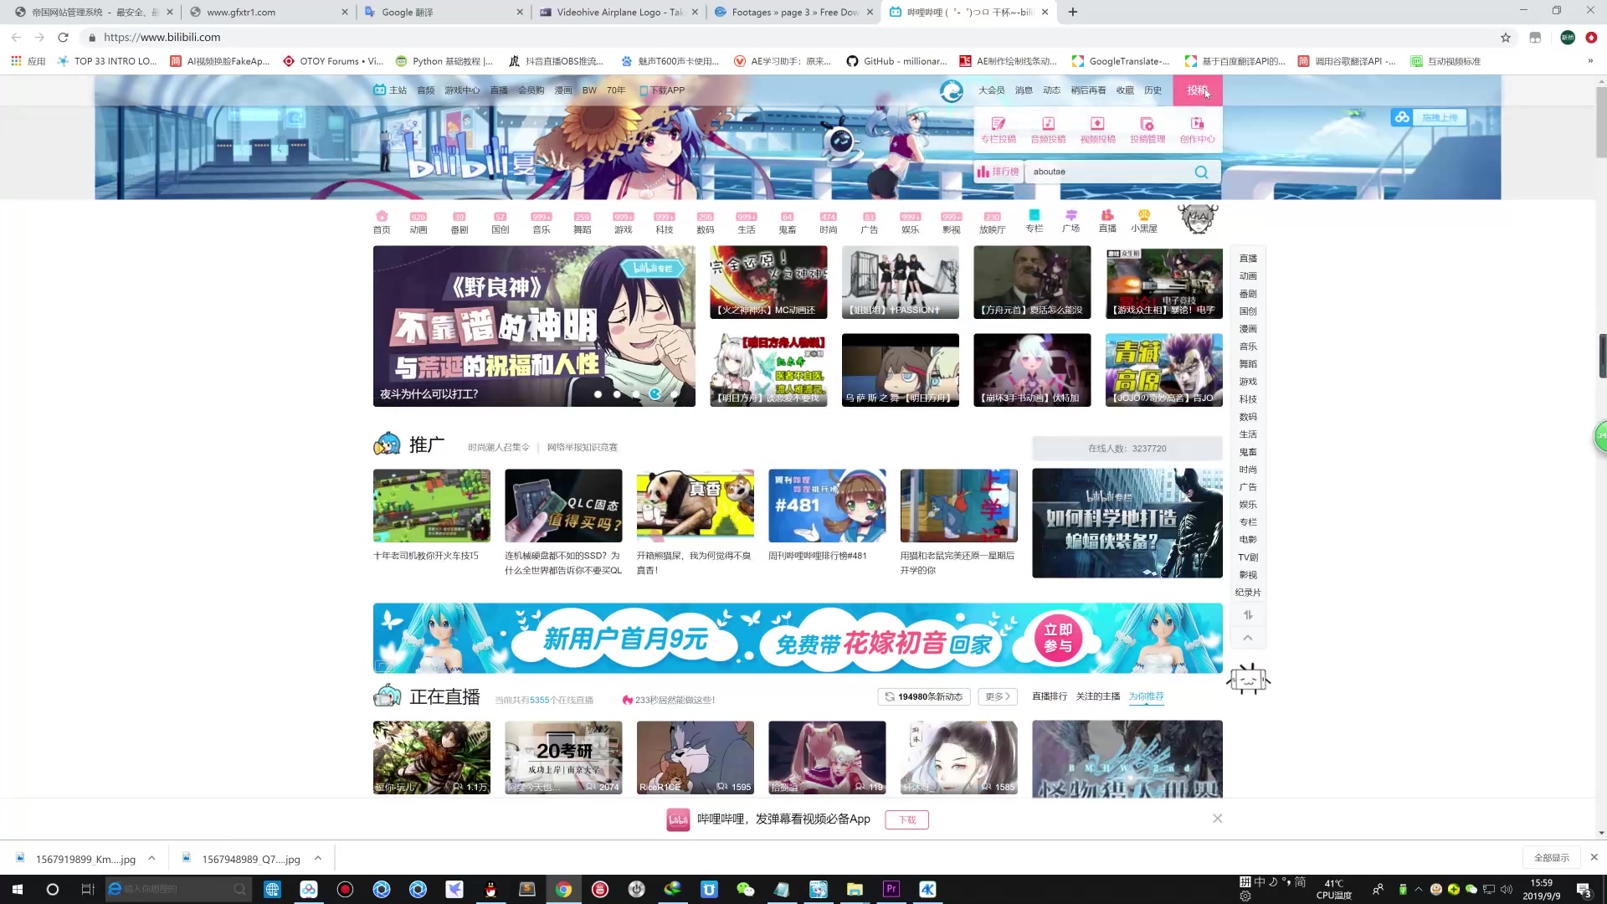
Task: Open 投稿管理 submission management icon
Action: pyautogui.click(x=1147, y=124)
